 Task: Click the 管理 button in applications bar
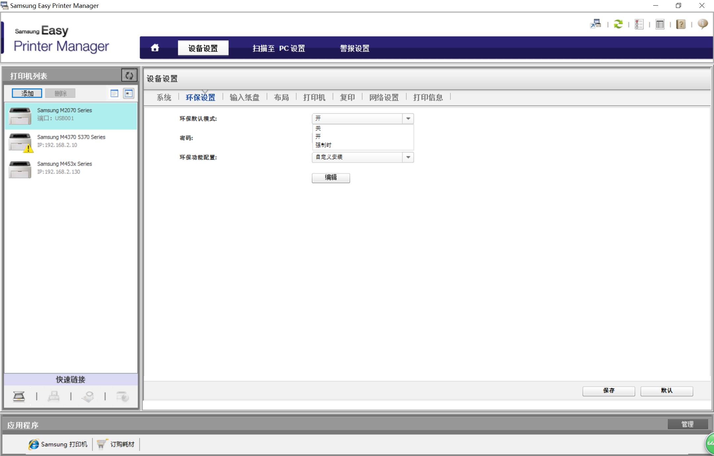[688, 424]
